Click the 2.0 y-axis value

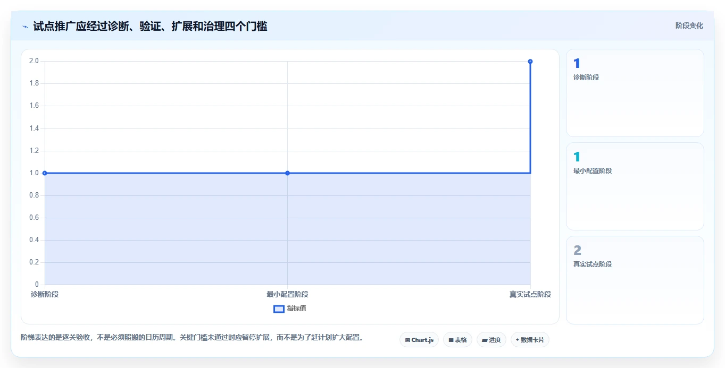(34, 61)
